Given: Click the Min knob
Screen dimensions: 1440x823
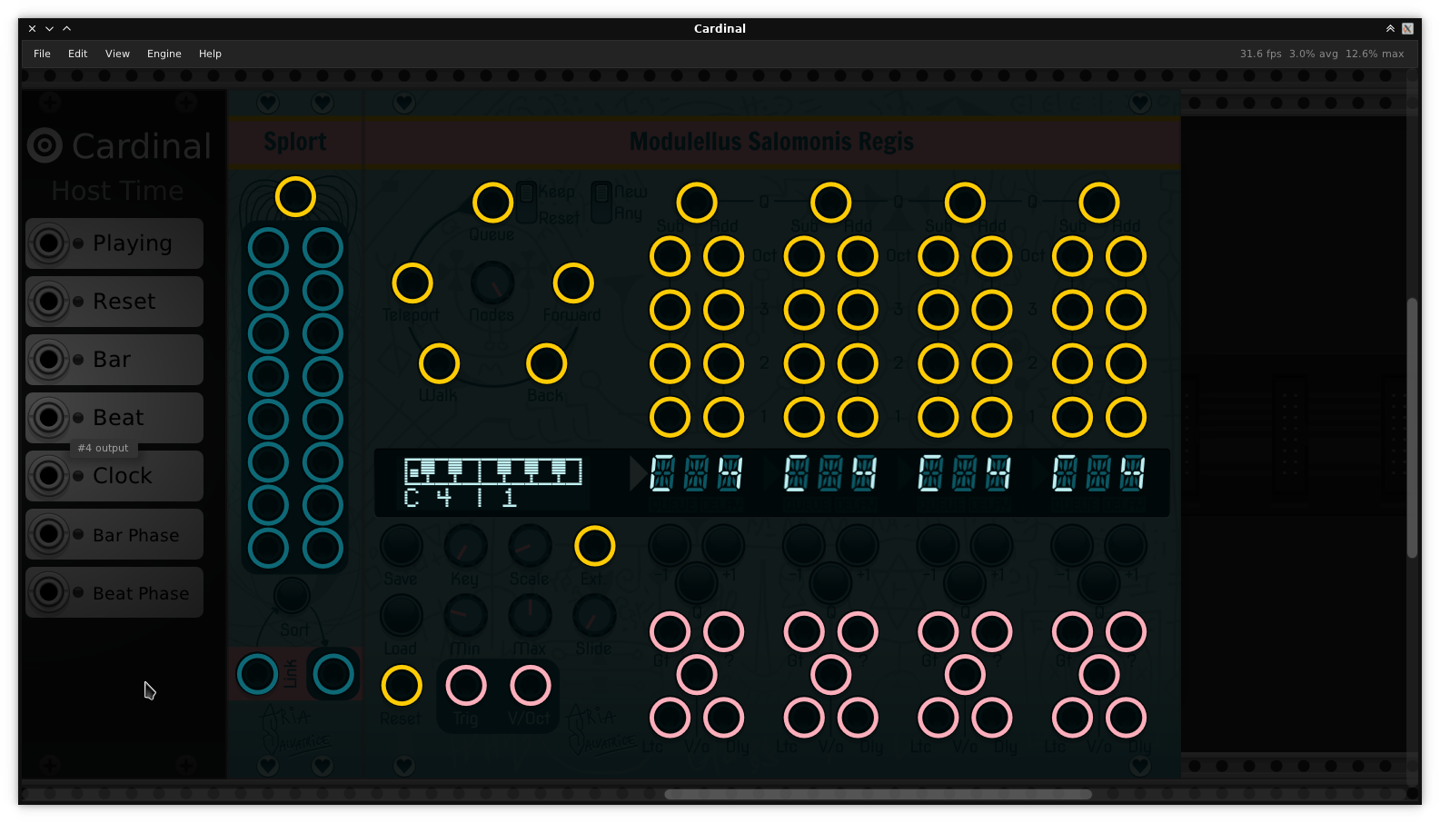Looking at the screenshot, I should [x=465, y=616].
